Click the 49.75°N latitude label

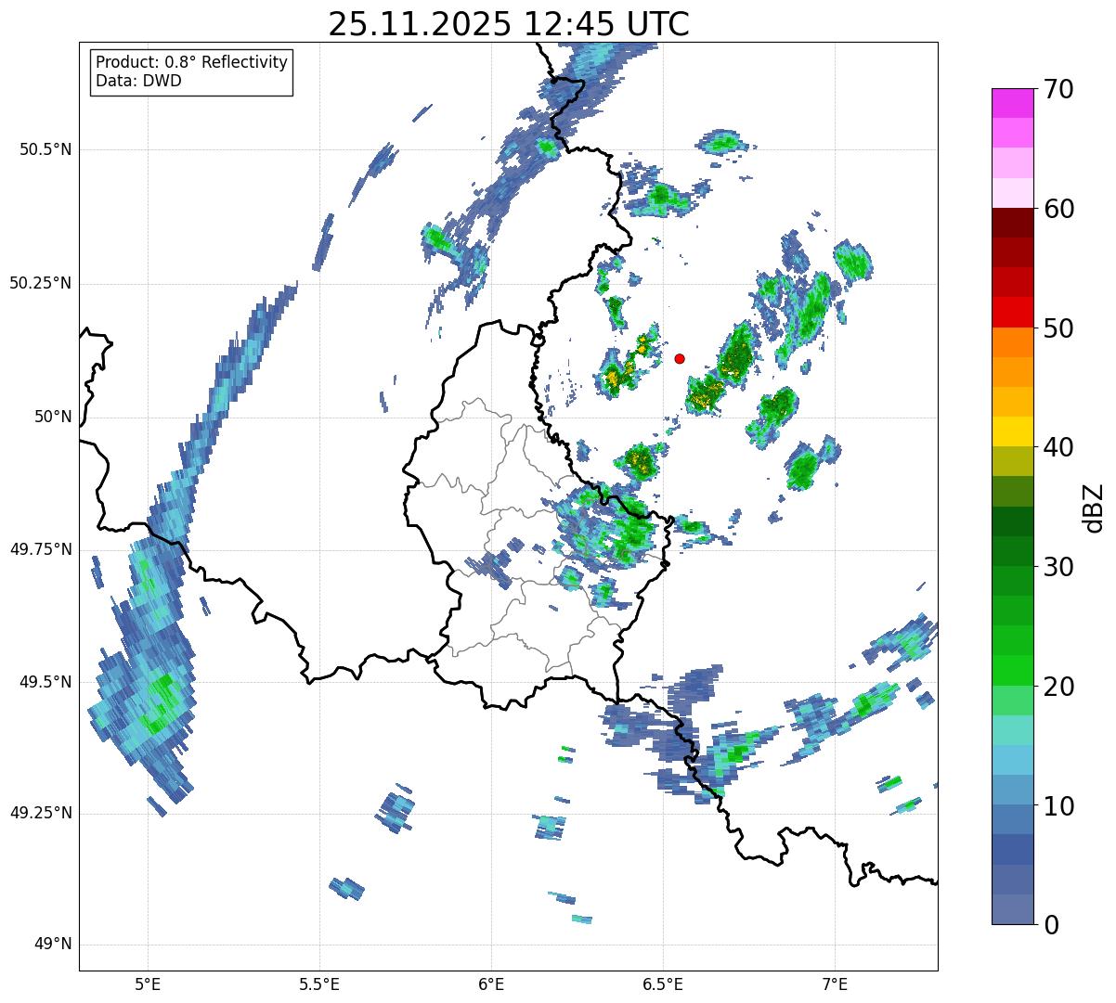[41, 549]
